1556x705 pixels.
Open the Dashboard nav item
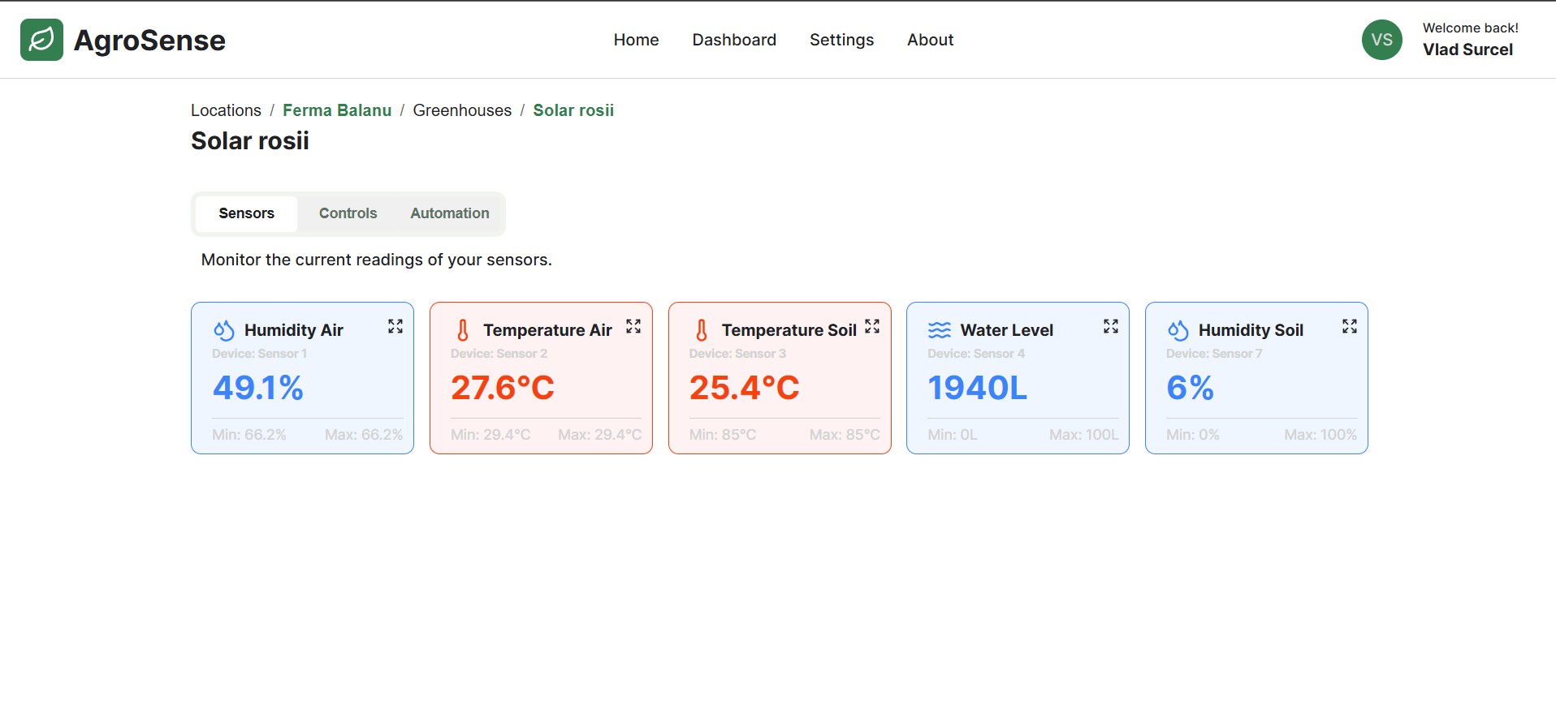[734, 40]
